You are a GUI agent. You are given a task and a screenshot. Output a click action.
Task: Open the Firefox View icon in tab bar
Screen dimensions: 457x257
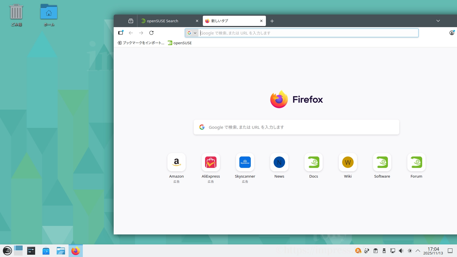[131, 21]
